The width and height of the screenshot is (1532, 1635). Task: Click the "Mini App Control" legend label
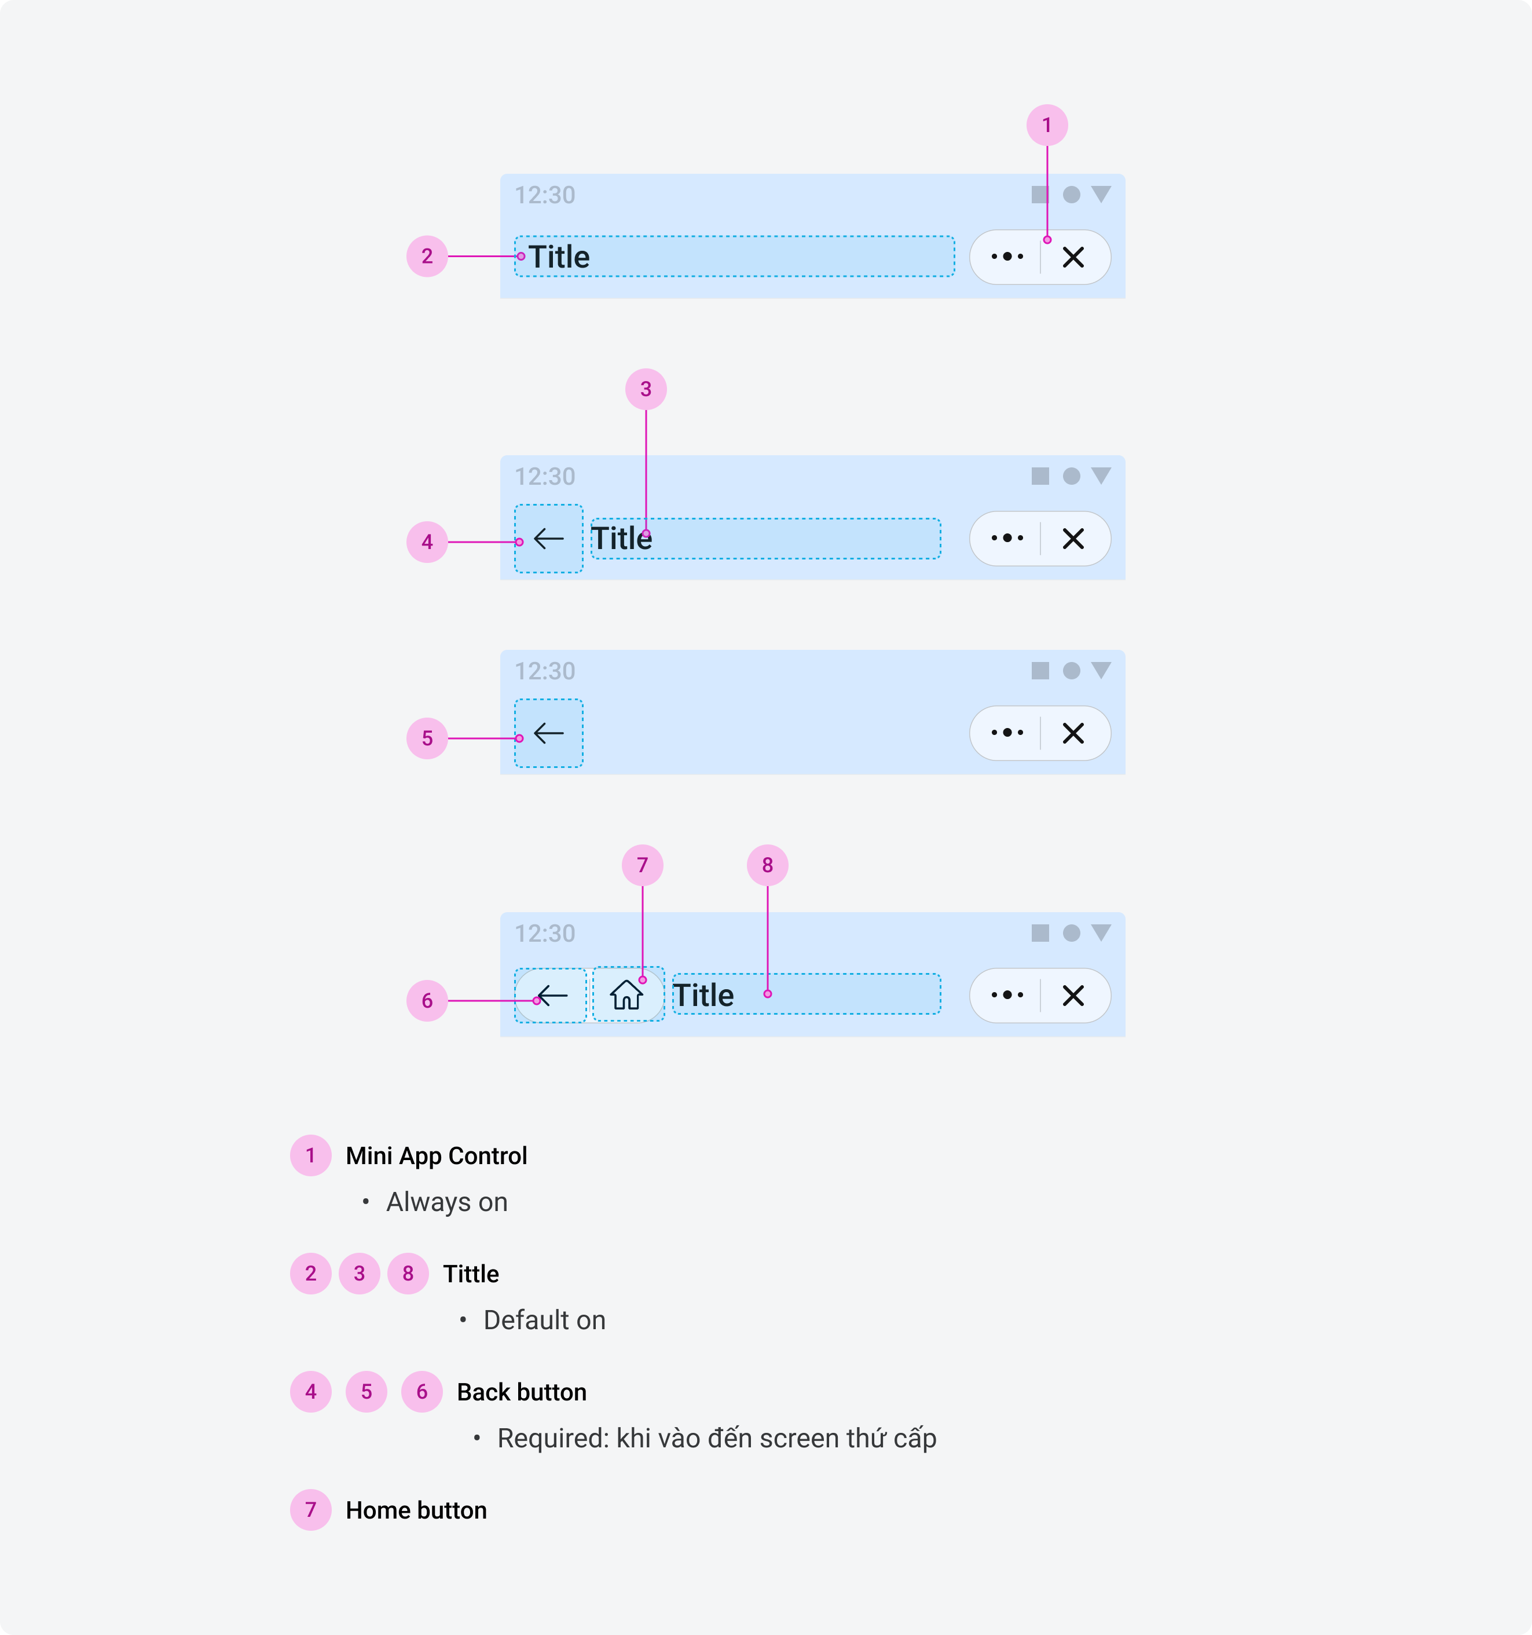(x=436, y=1155)
